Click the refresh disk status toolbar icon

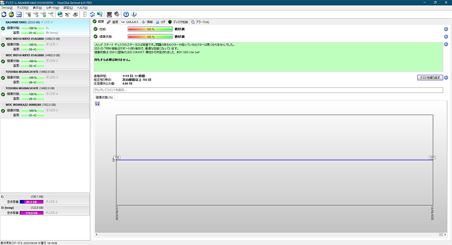coord(4,14)
